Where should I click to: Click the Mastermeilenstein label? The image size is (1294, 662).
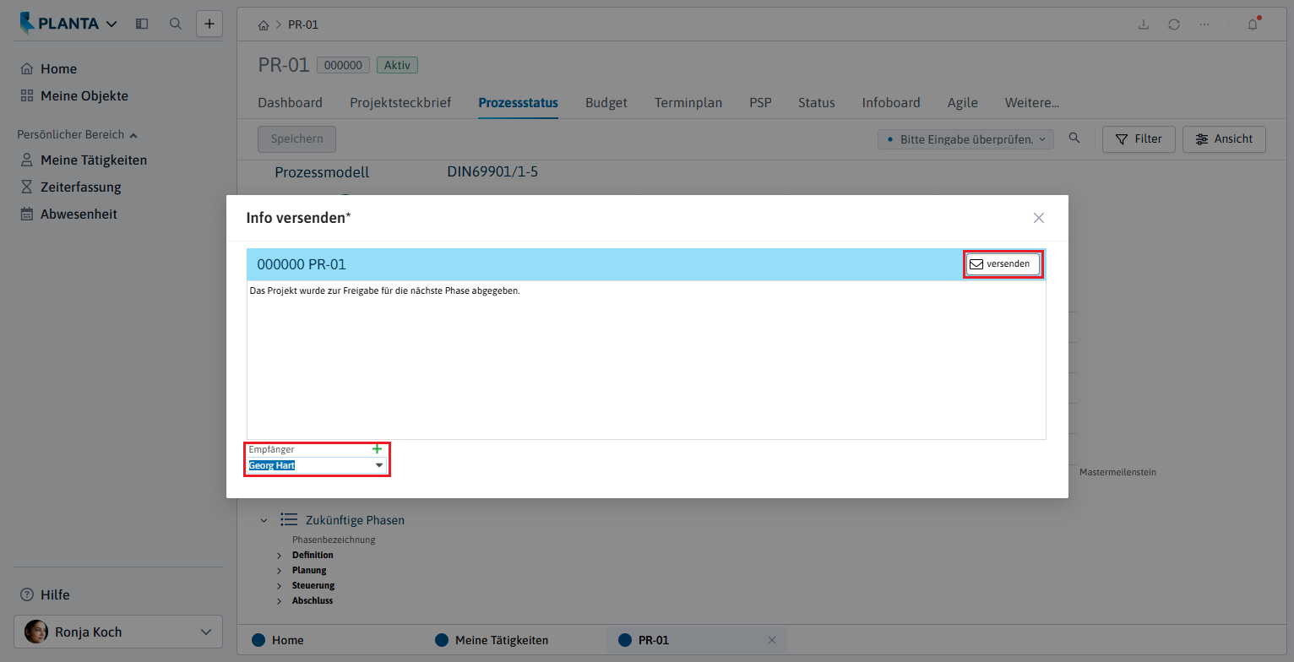pos(1117,473)
